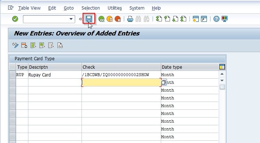Click the Create New Session icon
260x143 pixels.
point(196,19)
